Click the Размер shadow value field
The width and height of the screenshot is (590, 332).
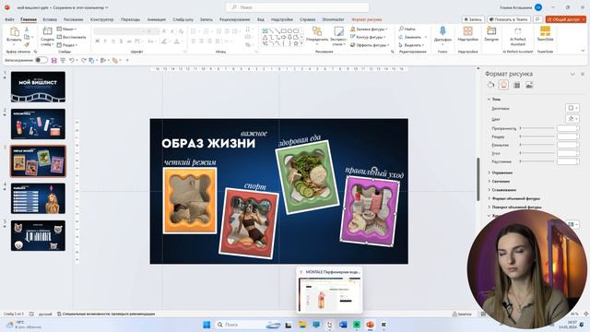(568, 136)
